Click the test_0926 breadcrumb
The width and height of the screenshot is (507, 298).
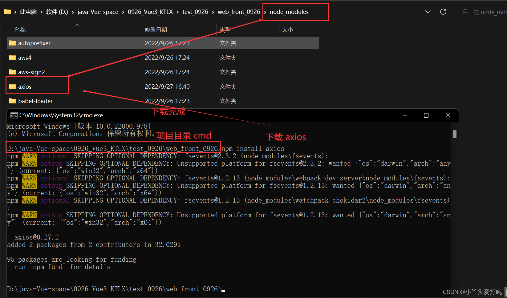click(x=195, y=12)
